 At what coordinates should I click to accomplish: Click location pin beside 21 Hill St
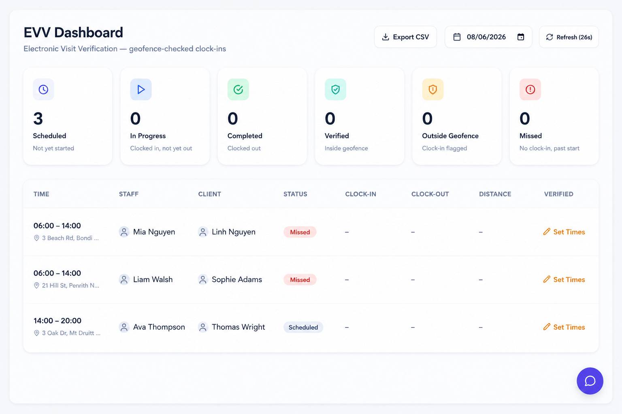36,285
